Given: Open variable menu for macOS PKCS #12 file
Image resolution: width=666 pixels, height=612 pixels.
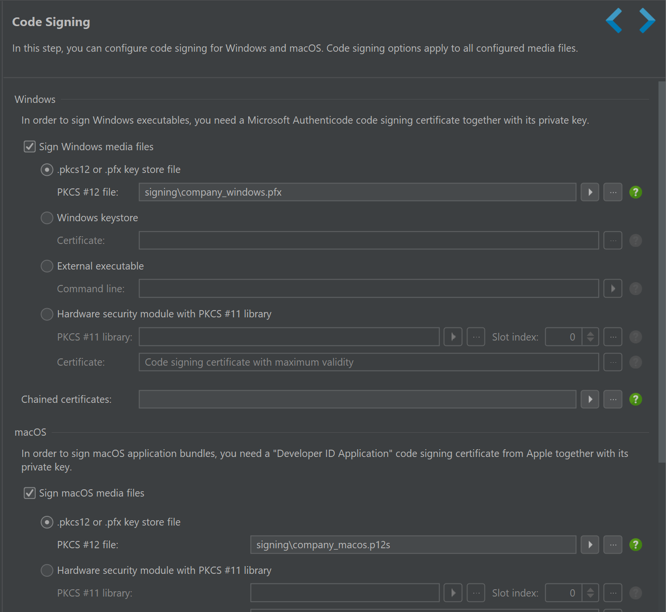Looking at the screenshot, I should click(x=590, y=545).
